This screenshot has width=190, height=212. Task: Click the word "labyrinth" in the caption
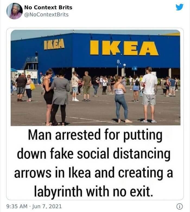(58, 191)
